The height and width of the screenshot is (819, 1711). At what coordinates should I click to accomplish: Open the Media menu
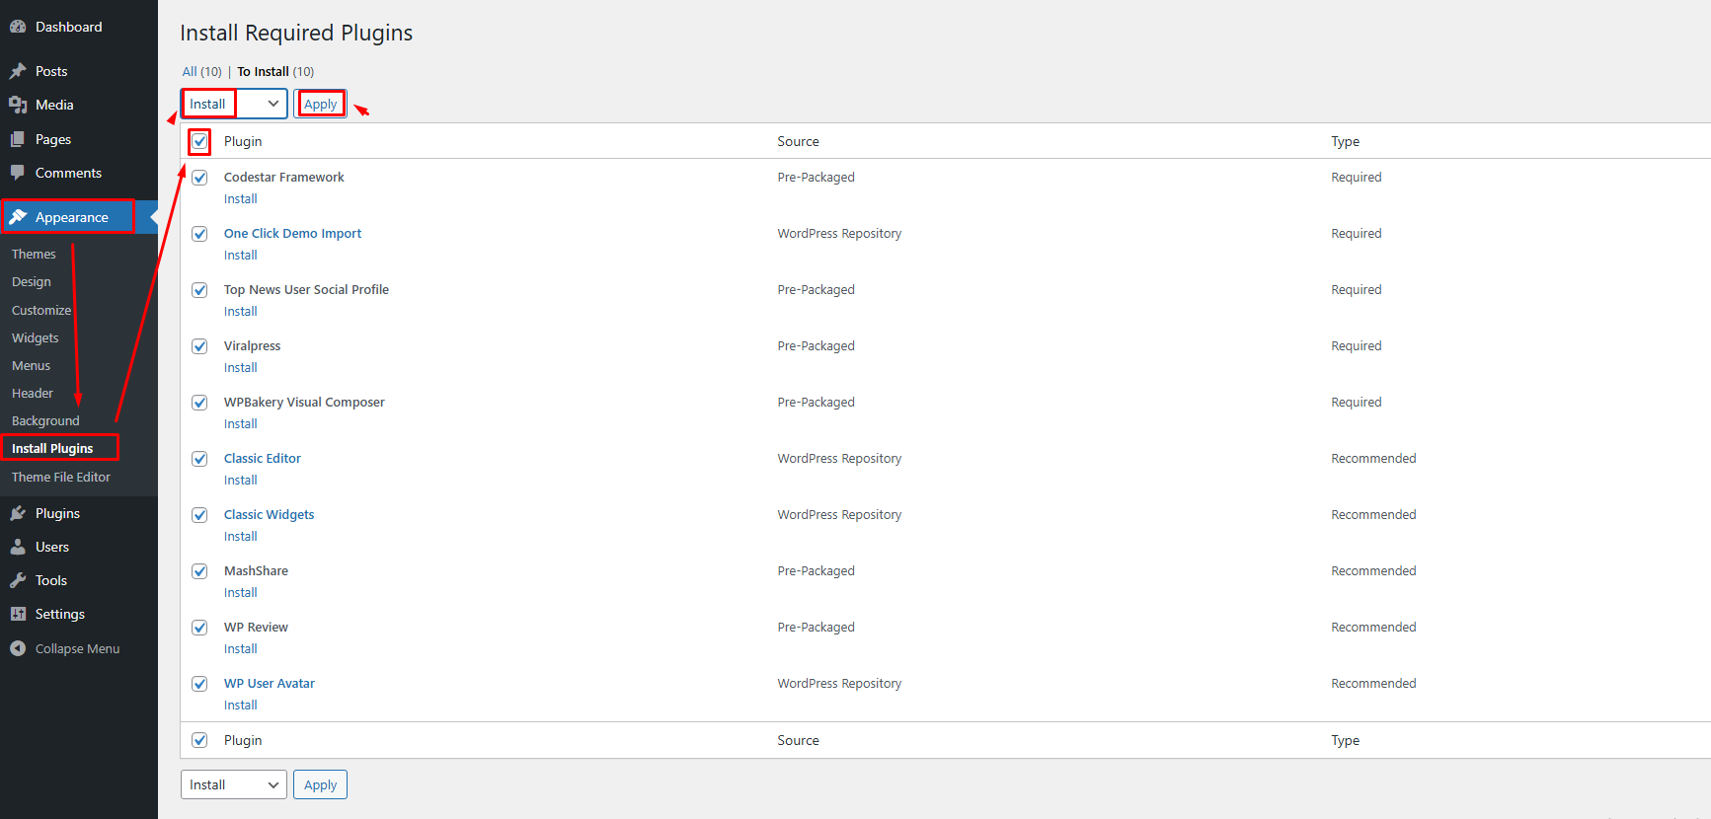click(54, 105)
